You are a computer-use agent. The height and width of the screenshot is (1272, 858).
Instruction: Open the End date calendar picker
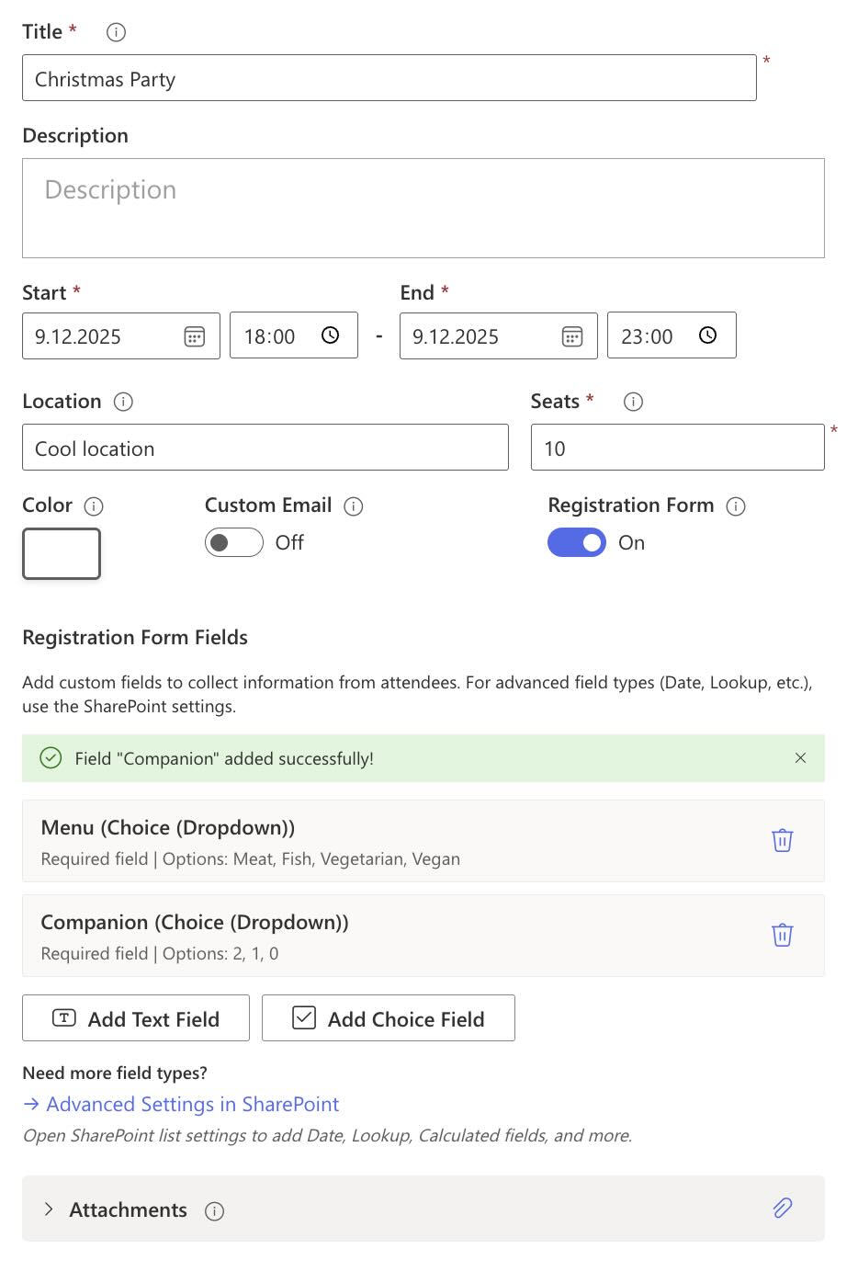tap(571, 336)
